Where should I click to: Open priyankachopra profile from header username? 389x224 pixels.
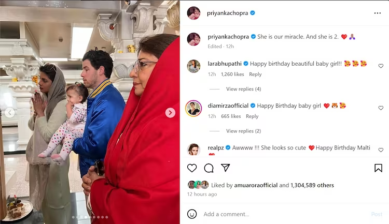tap(228, 13)
